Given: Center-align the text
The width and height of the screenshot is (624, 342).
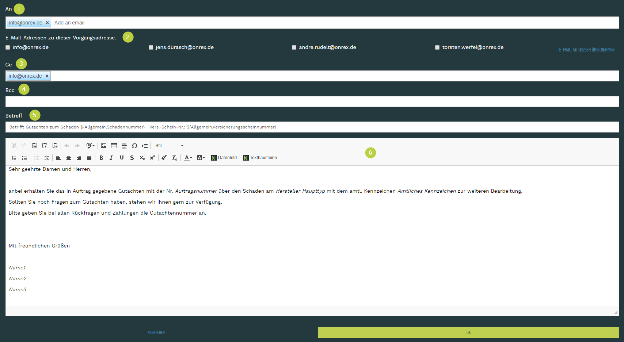Looking at the screenshot, I should (x=68, y=158).
